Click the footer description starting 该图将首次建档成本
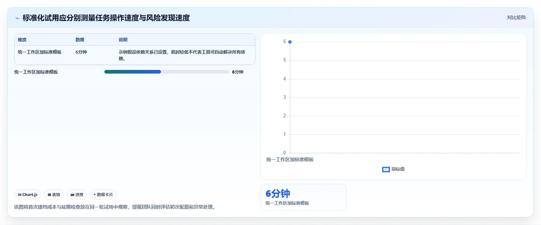This screenshot has width=541, height=225. [114, 207]
